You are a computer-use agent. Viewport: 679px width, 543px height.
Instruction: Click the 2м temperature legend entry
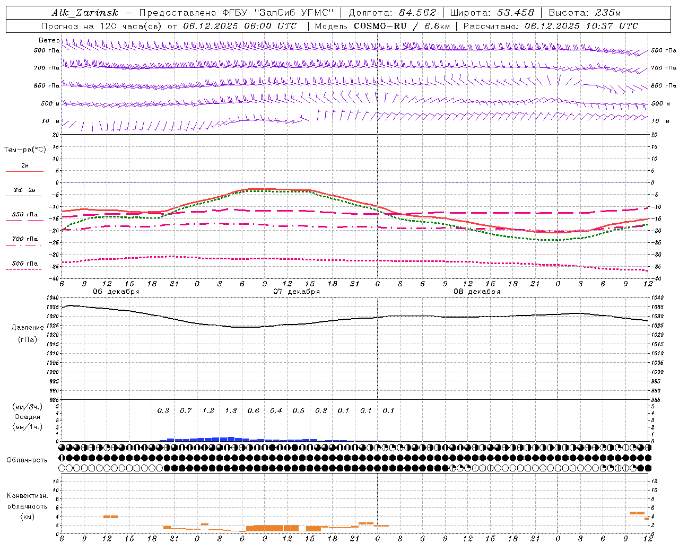pyautogui.click(x=25, y=165)
